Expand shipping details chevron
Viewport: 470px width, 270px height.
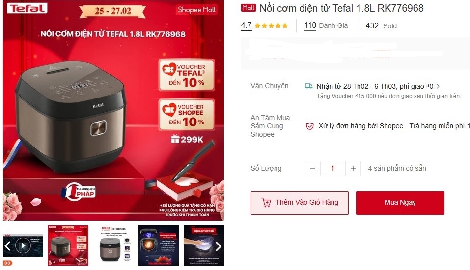[438, 86]
